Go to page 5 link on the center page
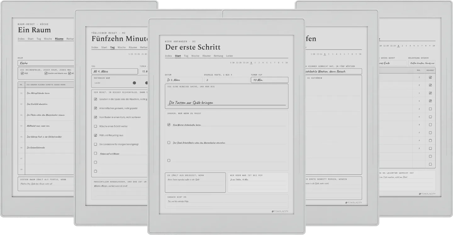453x235 pixels. coord(267,63)
